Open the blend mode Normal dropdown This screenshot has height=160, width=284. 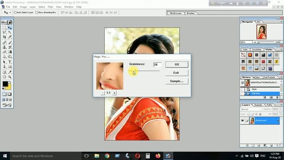(251, 109)
